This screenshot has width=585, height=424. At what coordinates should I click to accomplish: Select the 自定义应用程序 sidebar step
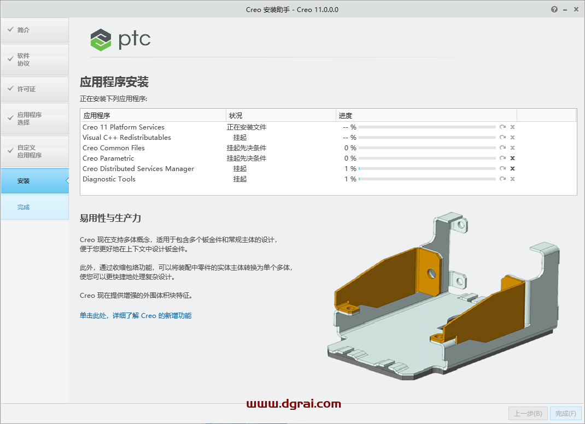[x=34, y=151]
